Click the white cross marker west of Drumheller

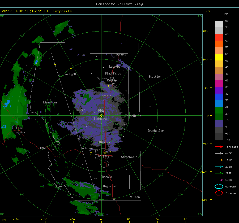pos(150,107)
